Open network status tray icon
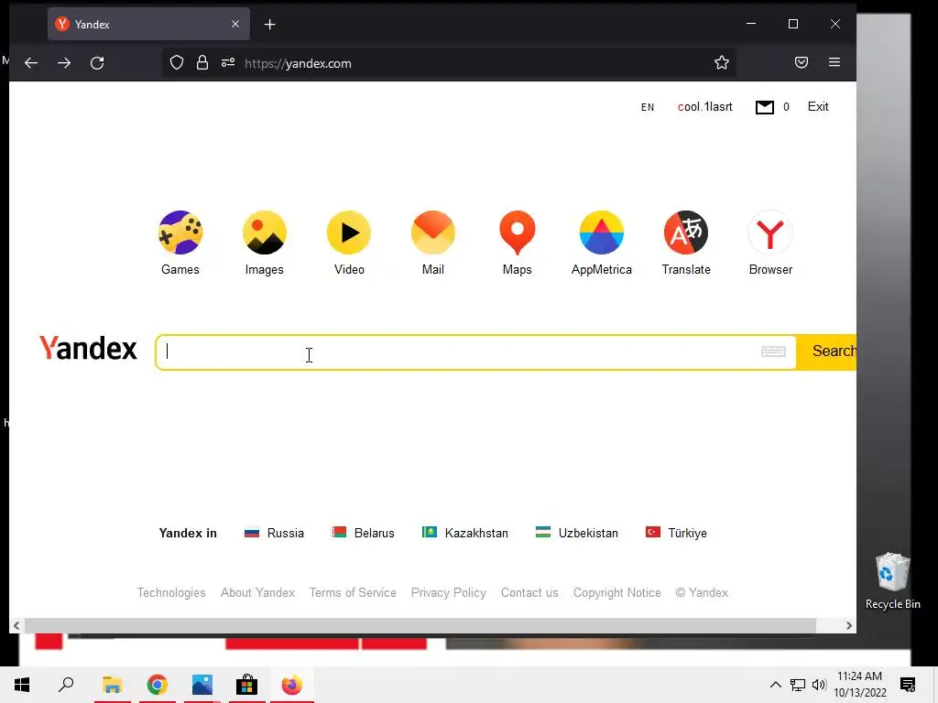938x703 pixels. [798, 685]
